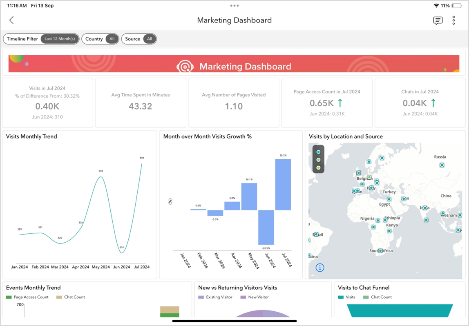Select the top teal legend marker on map
469x326 pixels.
[318, 152]
